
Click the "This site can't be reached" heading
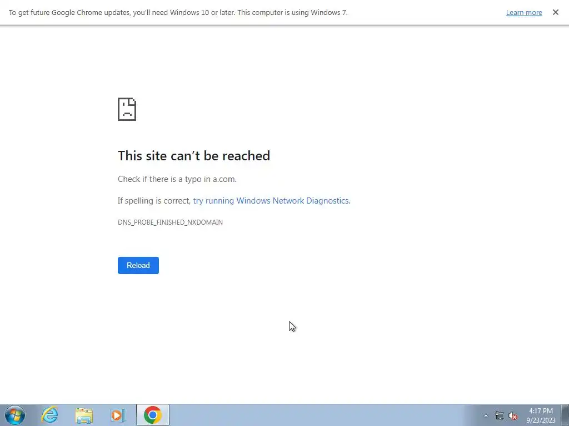(194, 156)
